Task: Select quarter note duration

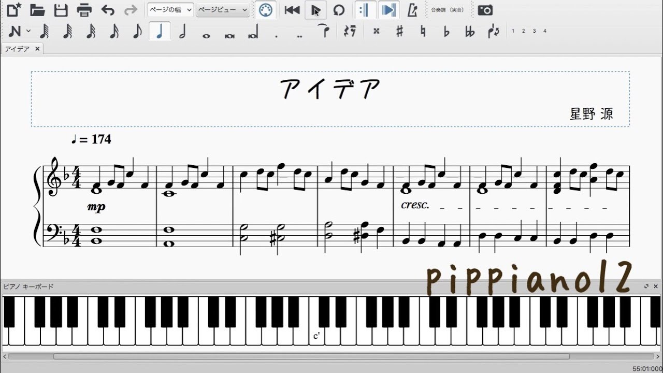Action: (160, 32)
